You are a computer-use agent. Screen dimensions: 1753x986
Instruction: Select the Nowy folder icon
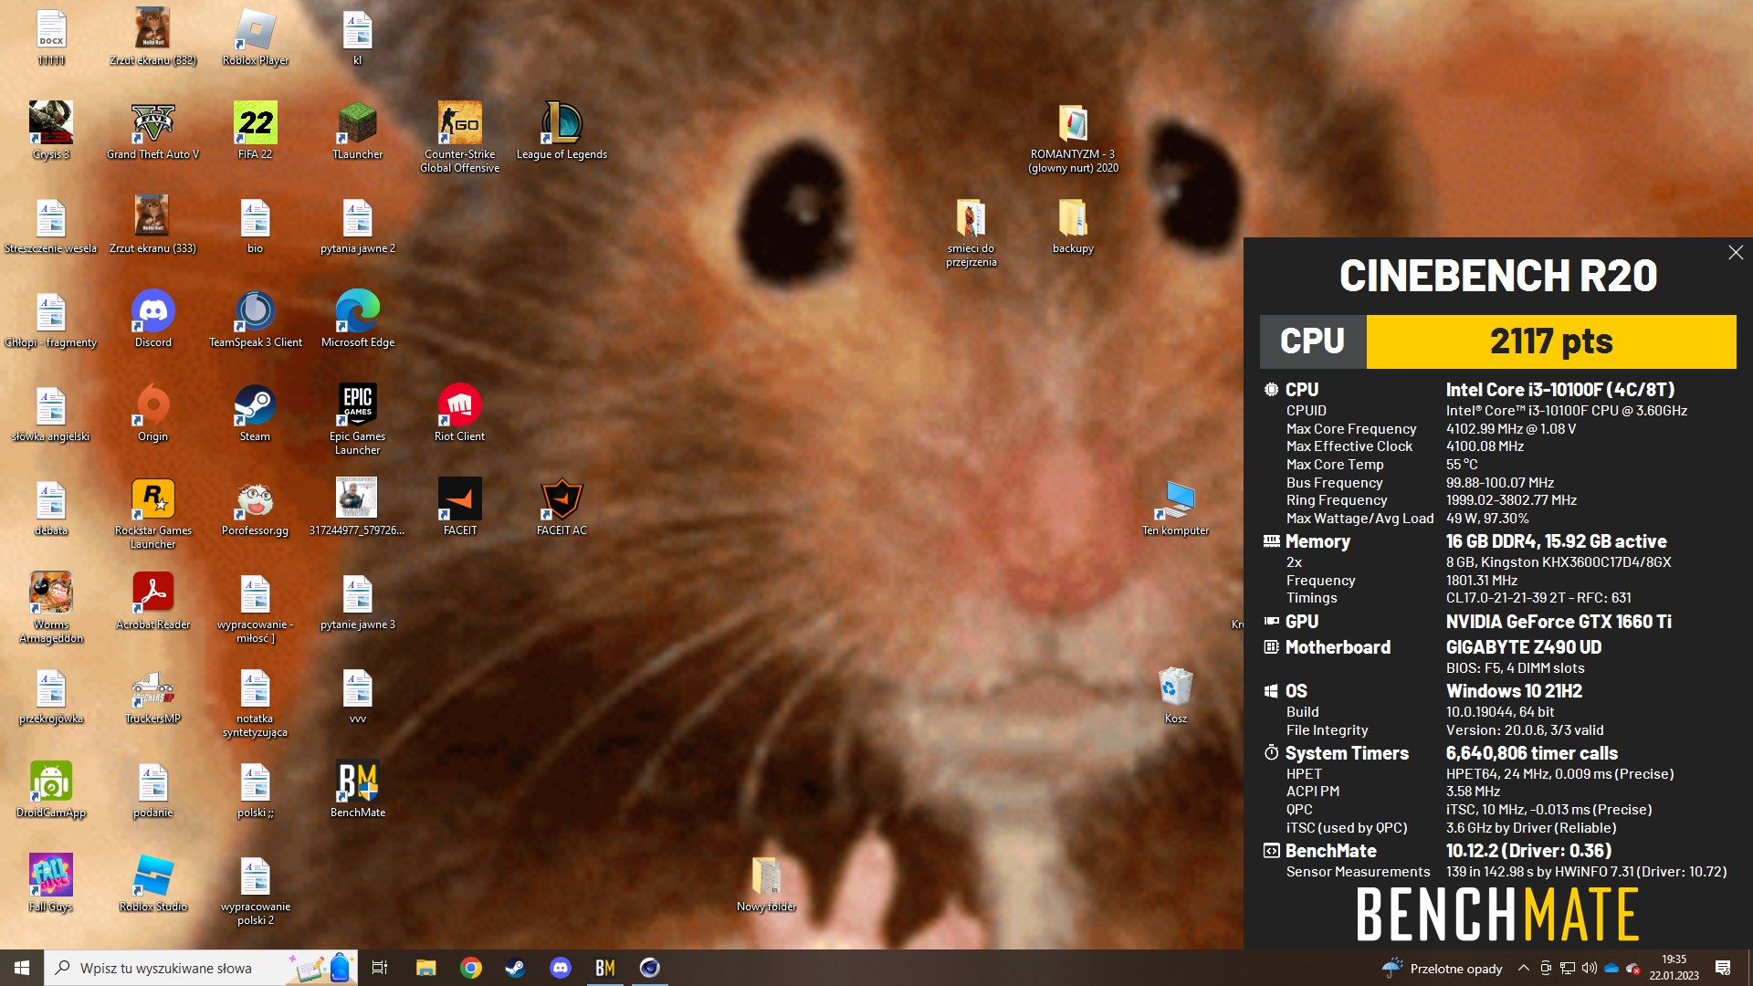tap(766, 884)
